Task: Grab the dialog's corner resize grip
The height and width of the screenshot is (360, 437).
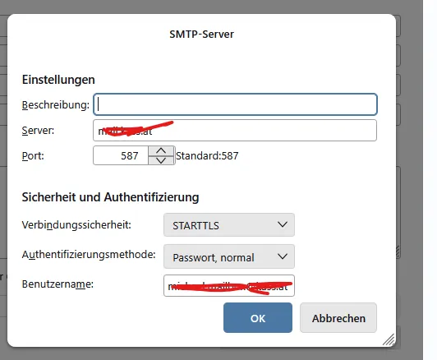Action: pos(389,340)
